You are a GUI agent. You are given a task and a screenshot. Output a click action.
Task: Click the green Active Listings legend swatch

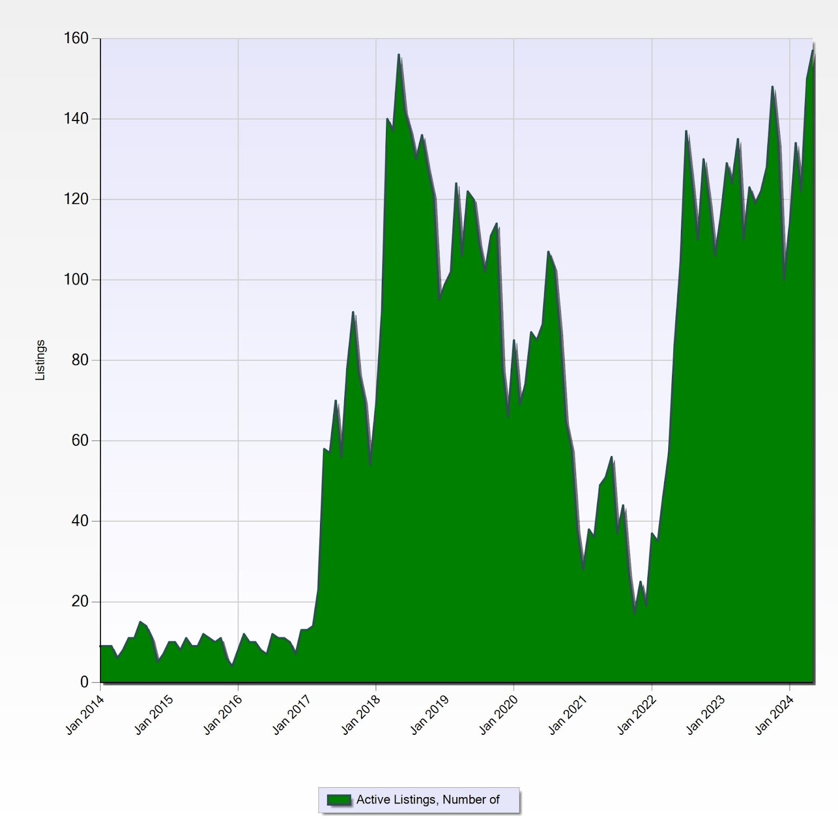[x=339, y=800]
